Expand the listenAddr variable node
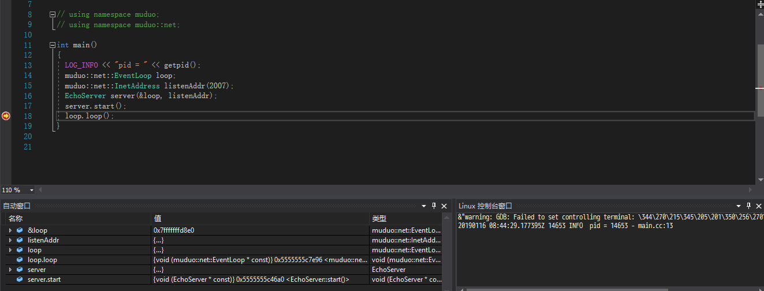 point(10,240)
